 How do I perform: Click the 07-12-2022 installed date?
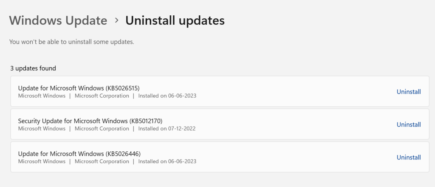167,129
